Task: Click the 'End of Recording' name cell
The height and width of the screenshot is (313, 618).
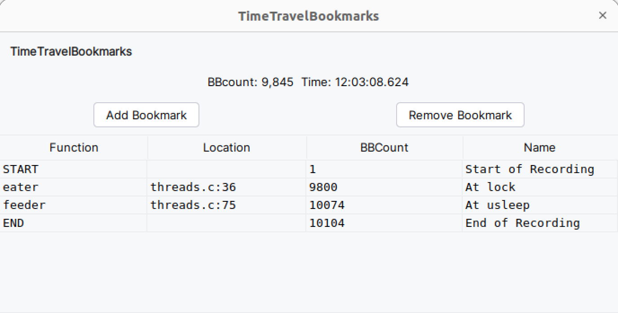Action: (540, 223)
